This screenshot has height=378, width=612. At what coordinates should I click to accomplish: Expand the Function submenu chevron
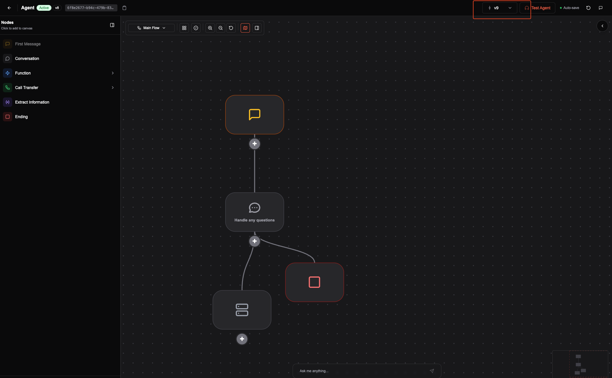pos(113,73)
